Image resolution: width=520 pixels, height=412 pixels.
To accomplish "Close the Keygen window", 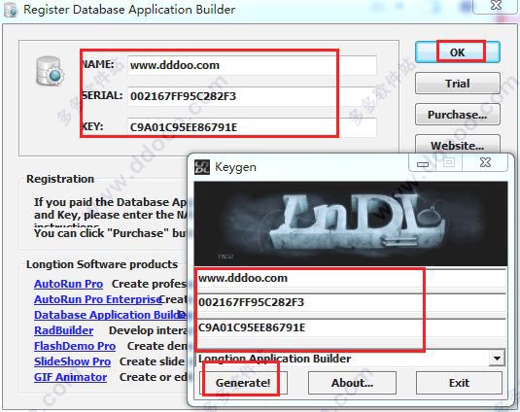I will pyautogui.click(x=485, y=162).
